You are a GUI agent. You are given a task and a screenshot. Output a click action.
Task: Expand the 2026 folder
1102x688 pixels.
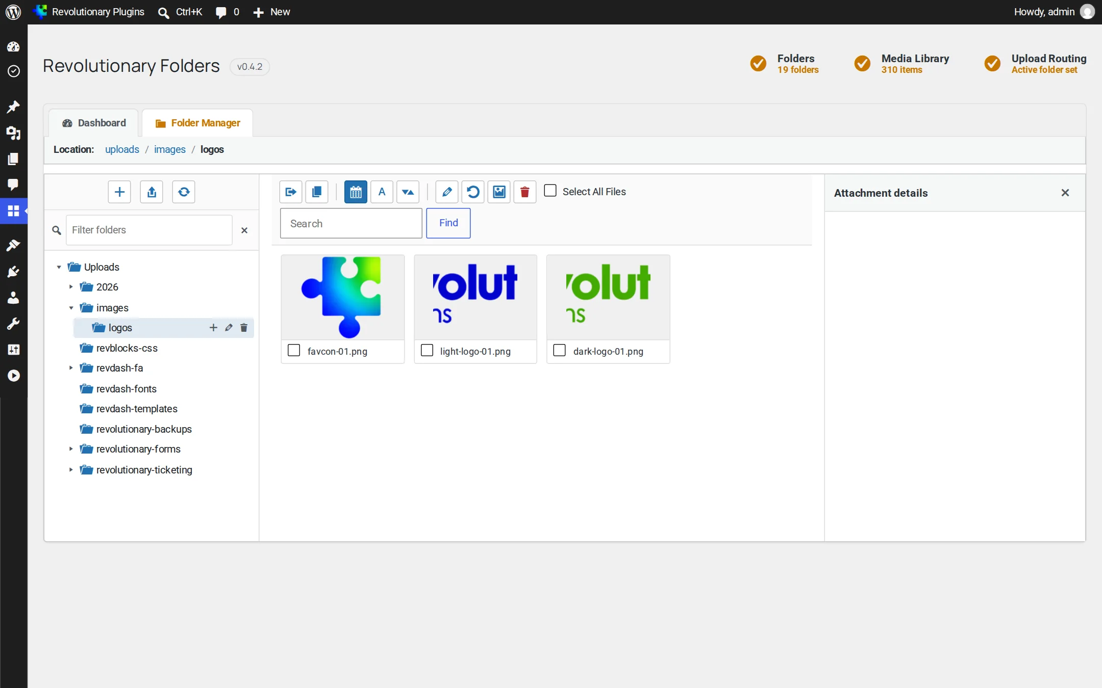(x=71, y=287)
